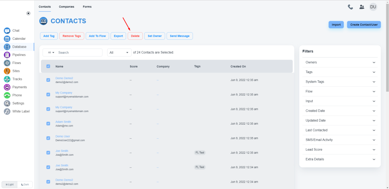Screen dimensions: 389x189
Task: Open the All selection count dropdown
Action: (119, 52)
